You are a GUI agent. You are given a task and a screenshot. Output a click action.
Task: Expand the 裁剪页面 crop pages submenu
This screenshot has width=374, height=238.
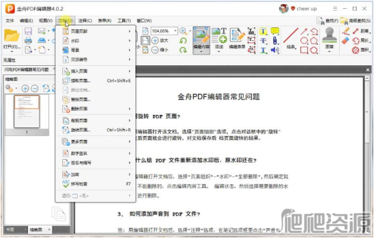tap(96, 121)
